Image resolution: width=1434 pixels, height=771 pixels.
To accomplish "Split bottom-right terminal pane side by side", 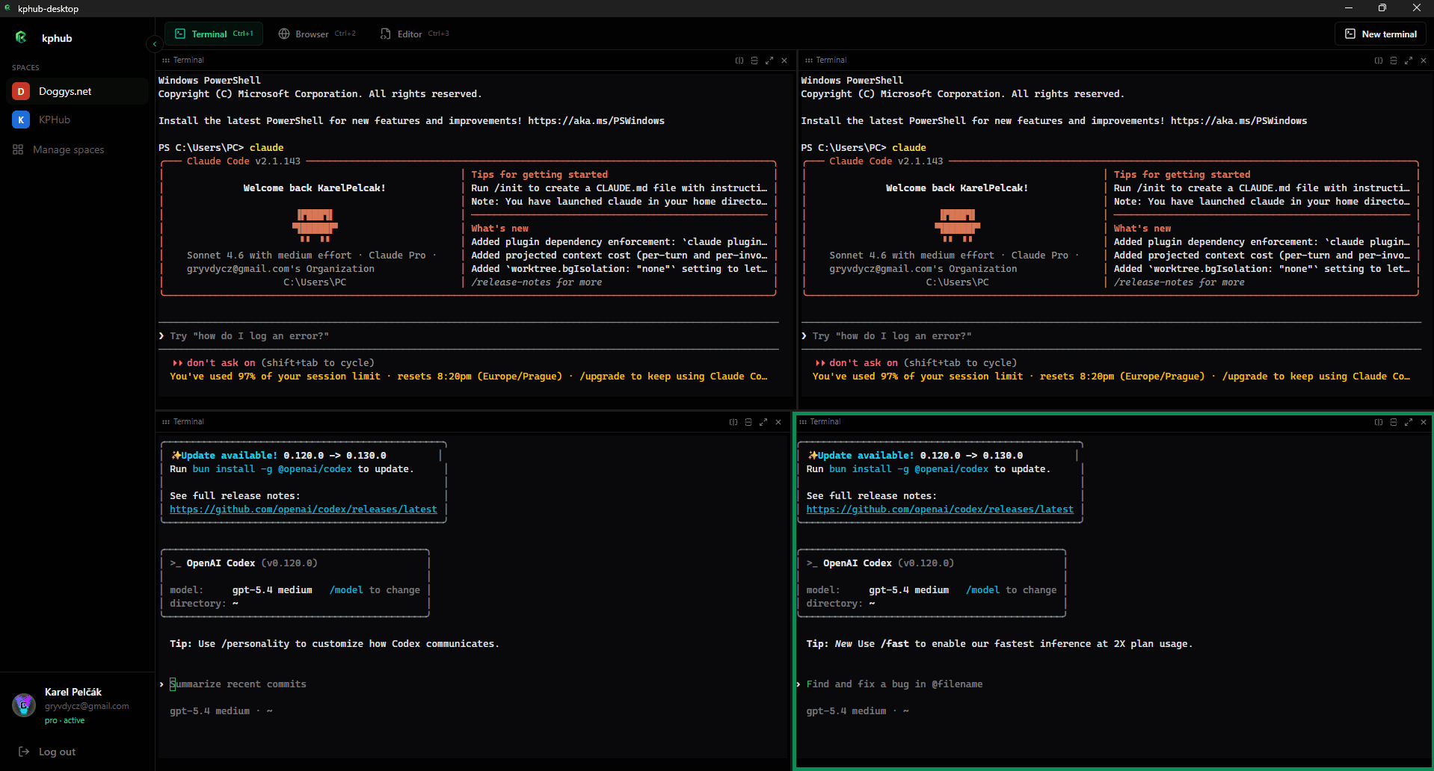I will (1379, 422).
